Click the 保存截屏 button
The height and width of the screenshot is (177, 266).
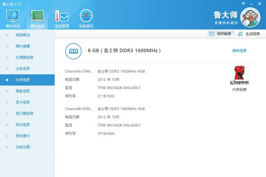click(221, 34)
